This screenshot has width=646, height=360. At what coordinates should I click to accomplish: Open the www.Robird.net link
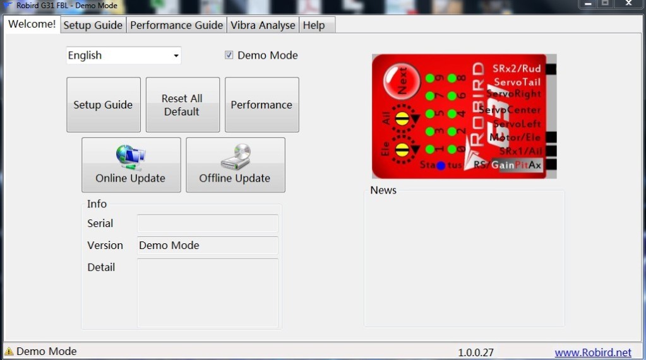(593, 352)
